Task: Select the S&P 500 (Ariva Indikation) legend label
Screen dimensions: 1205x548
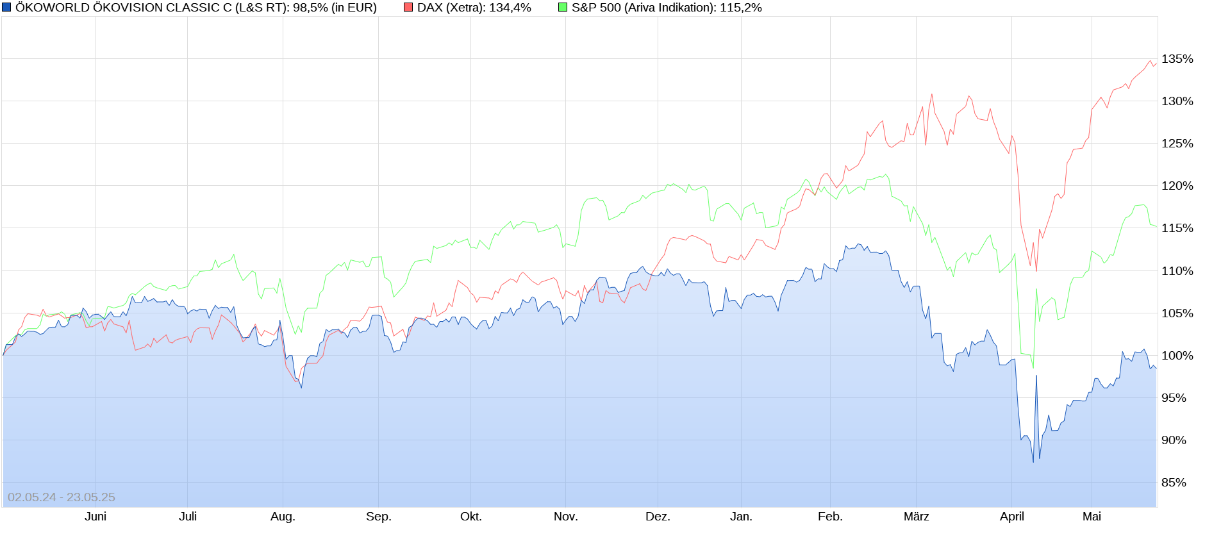Action: 667,8
